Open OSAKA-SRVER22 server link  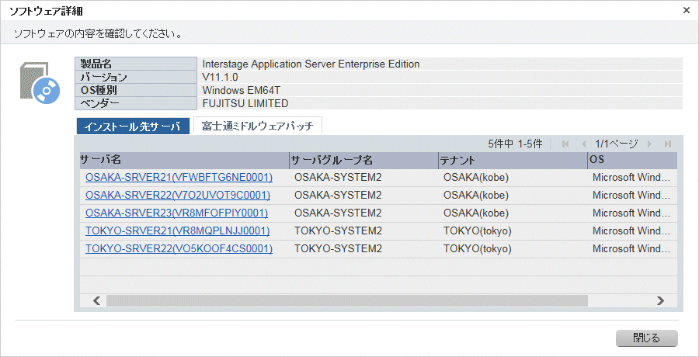coord(177,196)
